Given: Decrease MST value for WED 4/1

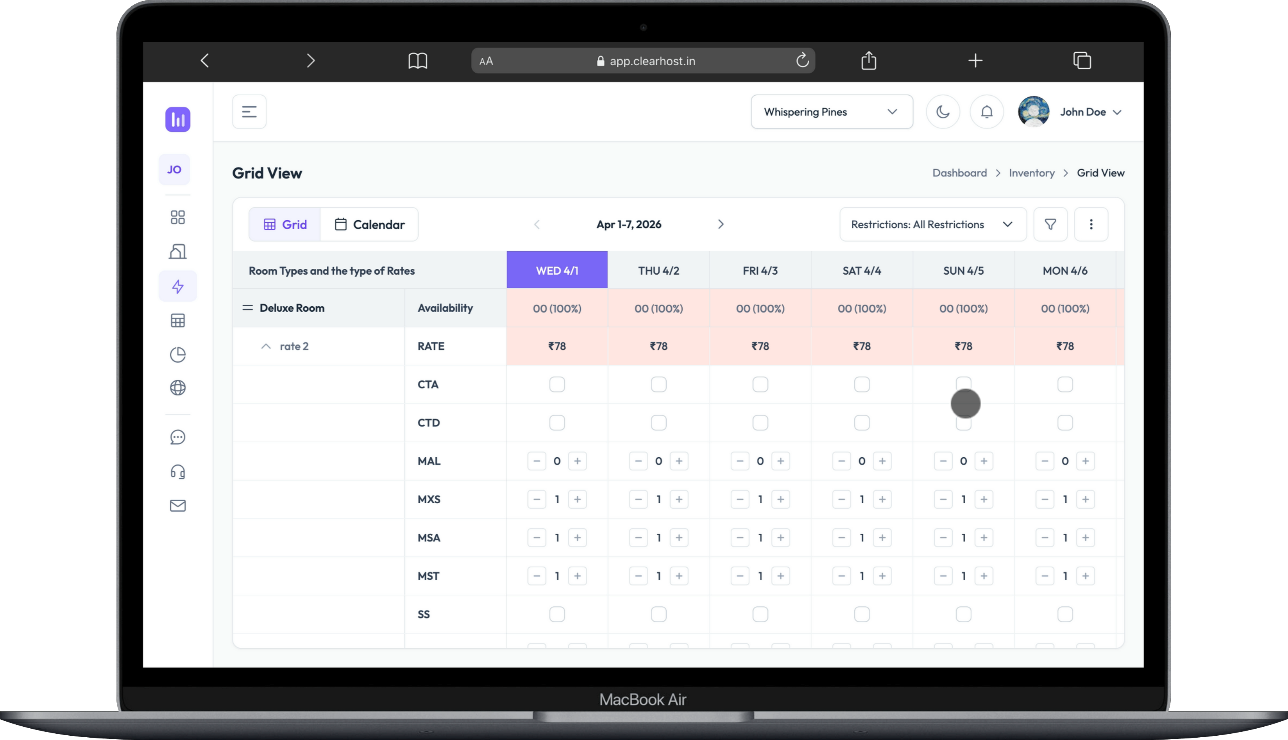Looking at the screenshot, I should pyautogui.click(x=536, y=576).
